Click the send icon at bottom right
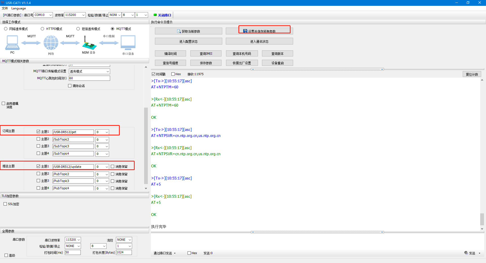Screen dimensions: 486x263 [466, 253]
